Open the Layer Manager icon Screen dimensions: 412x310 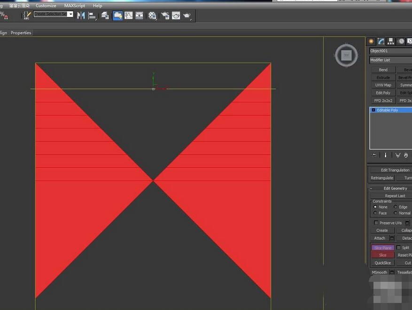[x=105, y=15]
